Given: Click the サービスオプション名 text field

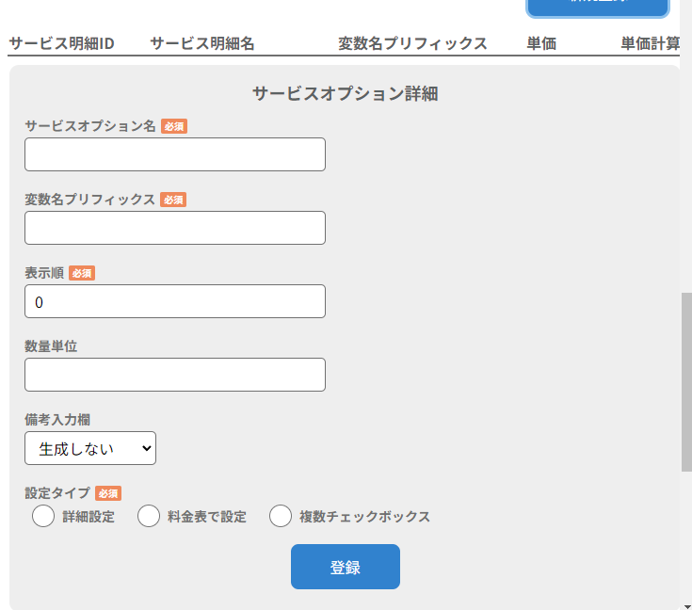Looking at the screenshot, I should [174, 154].
